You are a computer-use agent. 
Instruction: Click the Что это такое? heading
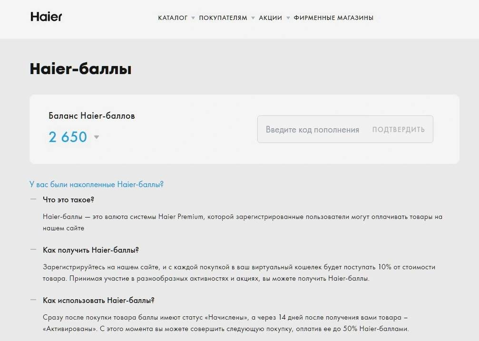68,200
